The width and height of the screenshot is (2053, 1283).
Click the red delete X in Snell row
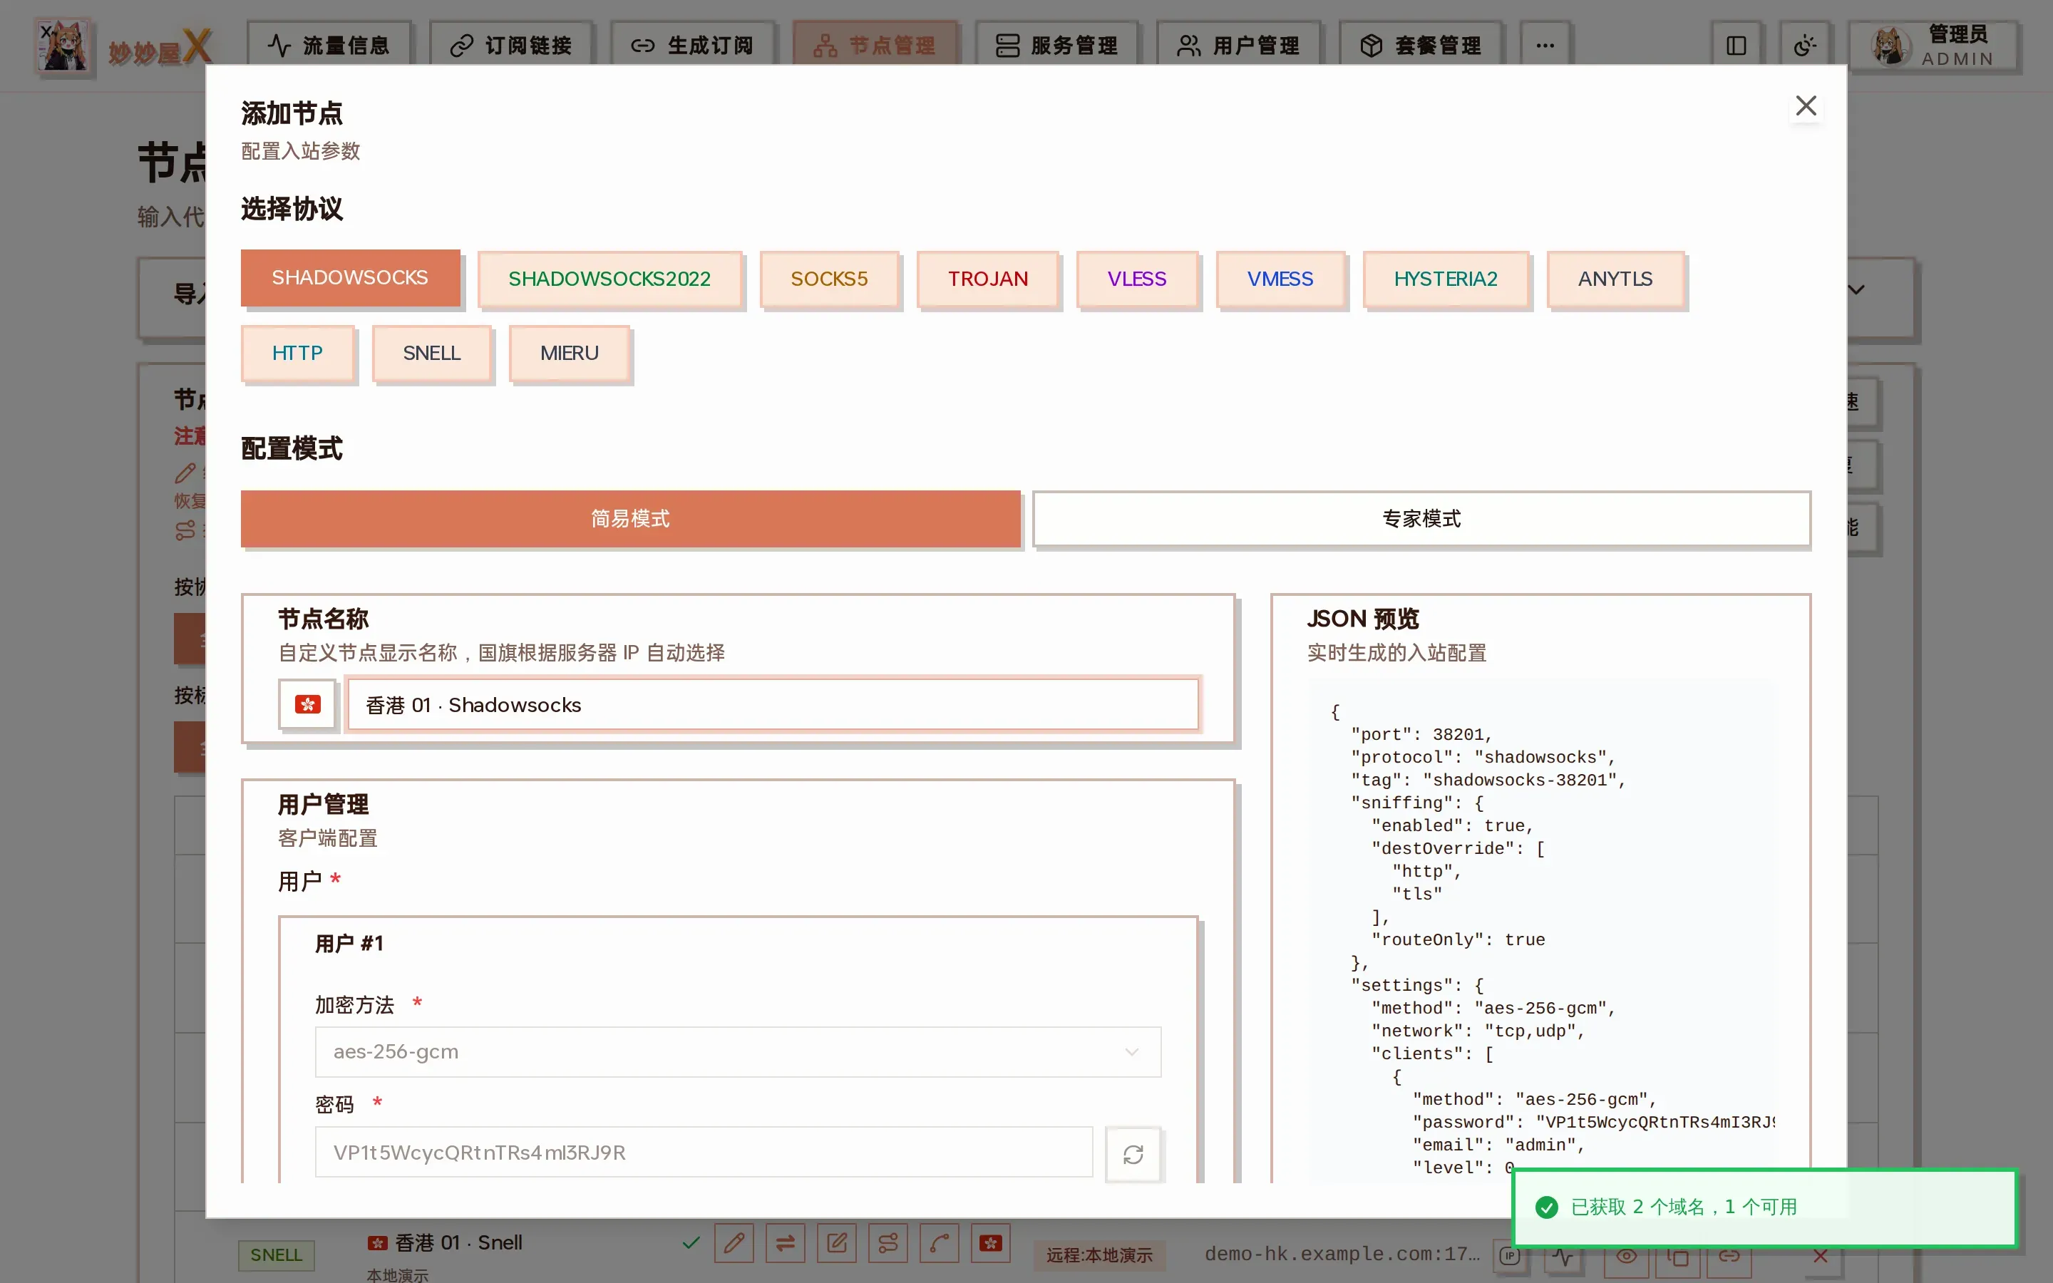pos(1821,1256)
